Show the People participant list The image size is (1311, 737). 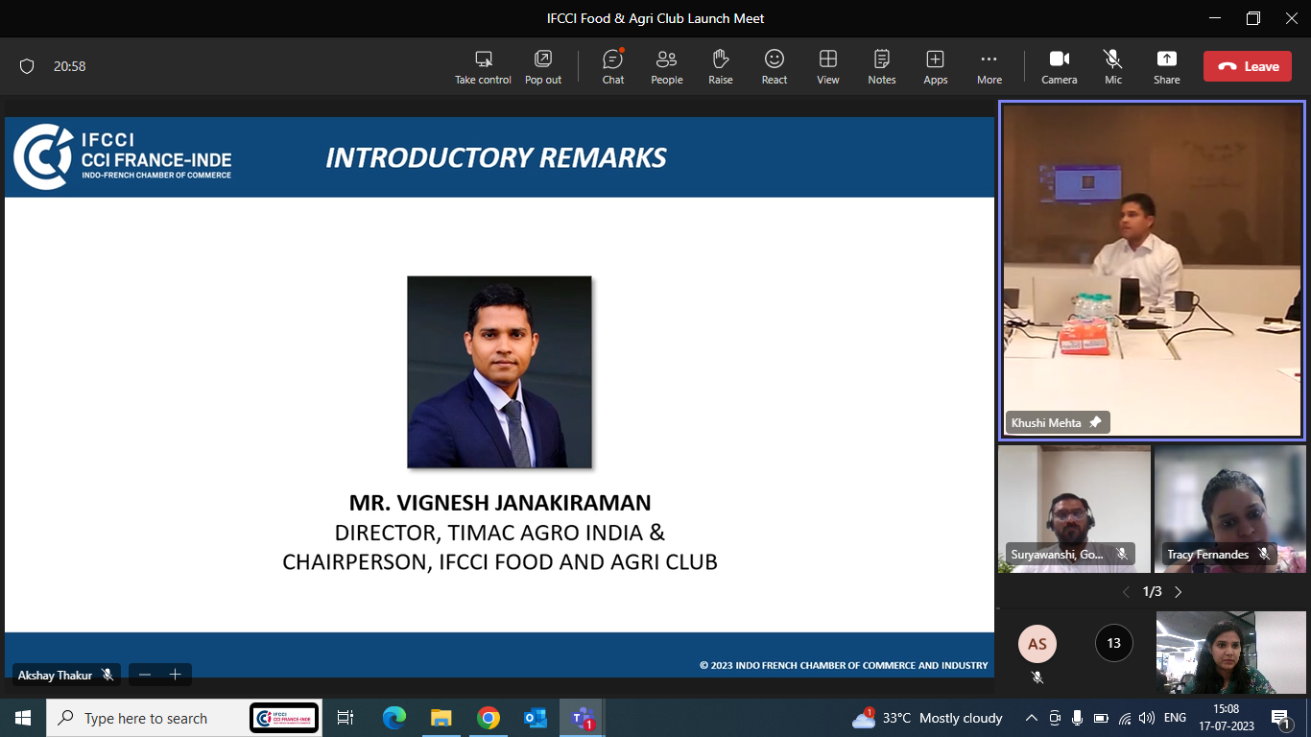(666, 66)
